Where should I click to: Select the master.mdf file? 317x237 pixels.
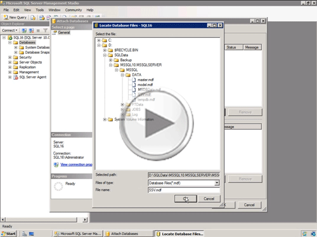pos(145,80)
